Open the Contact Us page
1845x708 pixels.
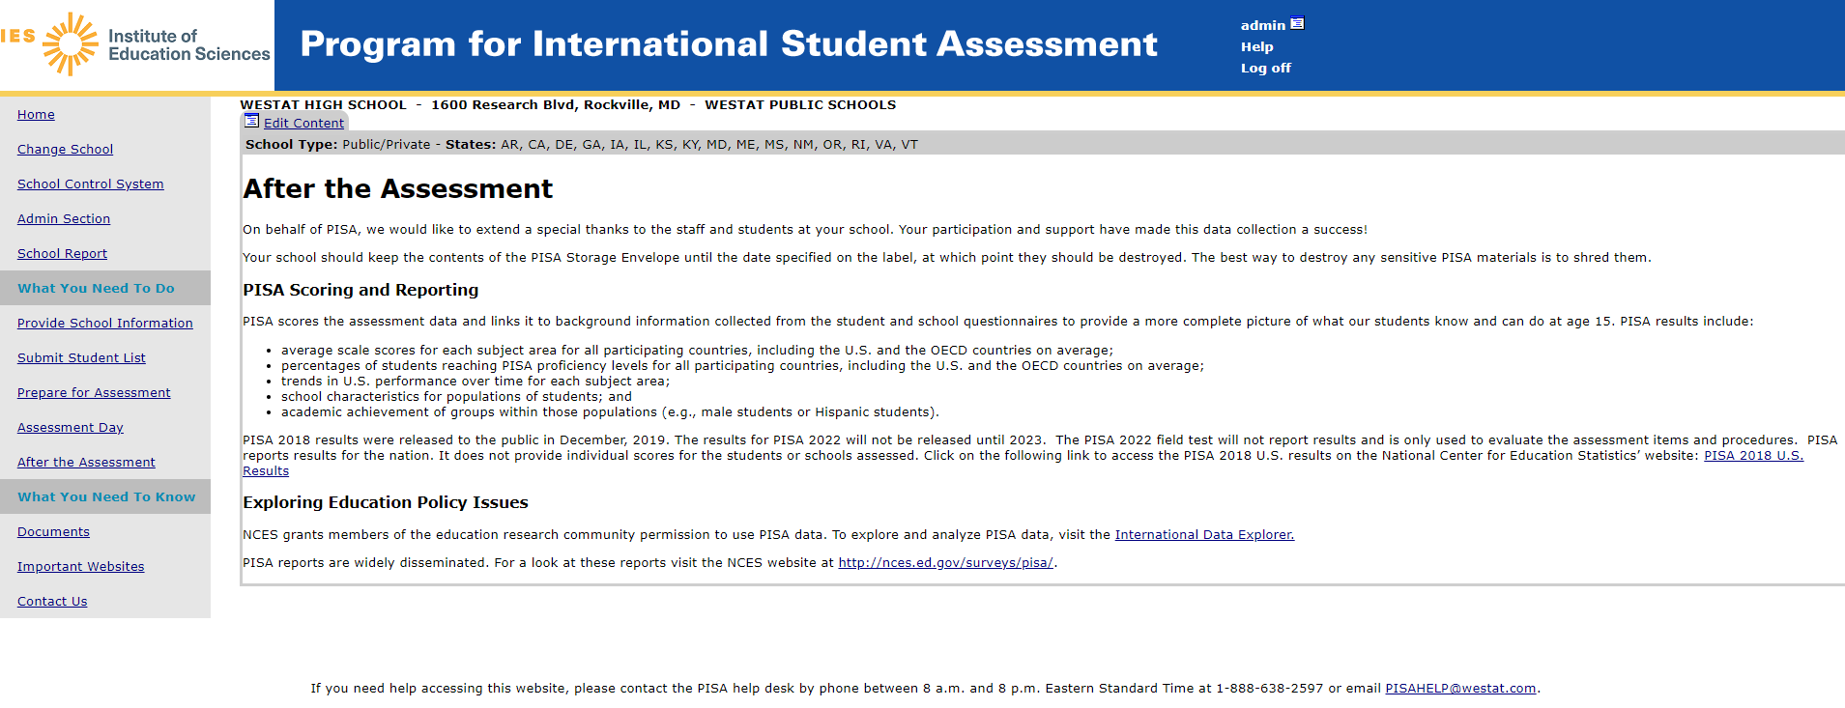pos(52,601)
